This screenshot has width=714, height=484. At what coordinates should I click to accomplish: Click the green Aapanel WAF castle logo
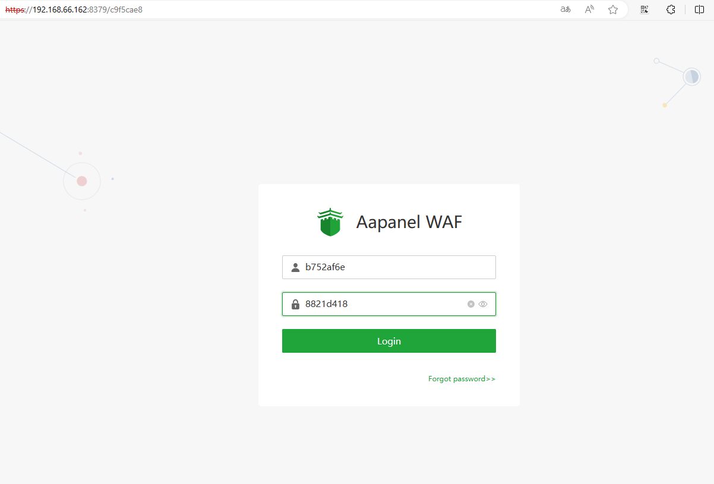coord(330,222)
